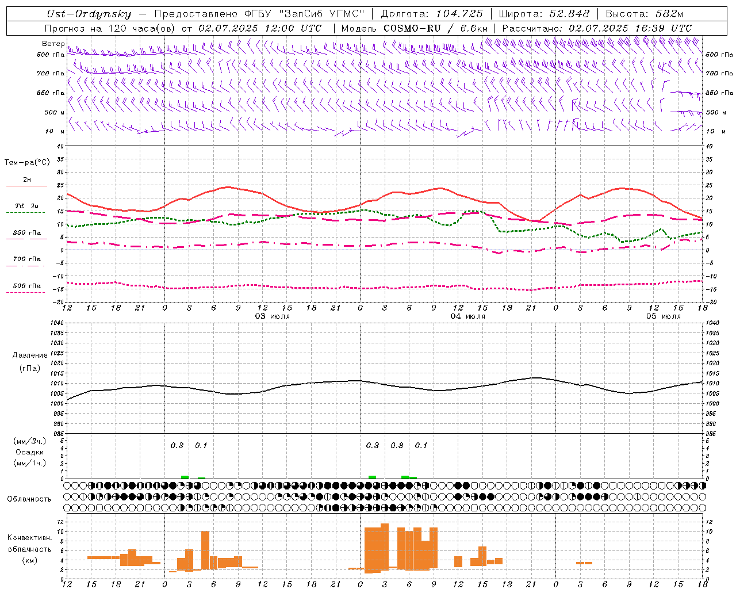Viewport: 736px width, 589px height.
Task: Click the '(км)' convective height unit label
Action: pos(30,560)
